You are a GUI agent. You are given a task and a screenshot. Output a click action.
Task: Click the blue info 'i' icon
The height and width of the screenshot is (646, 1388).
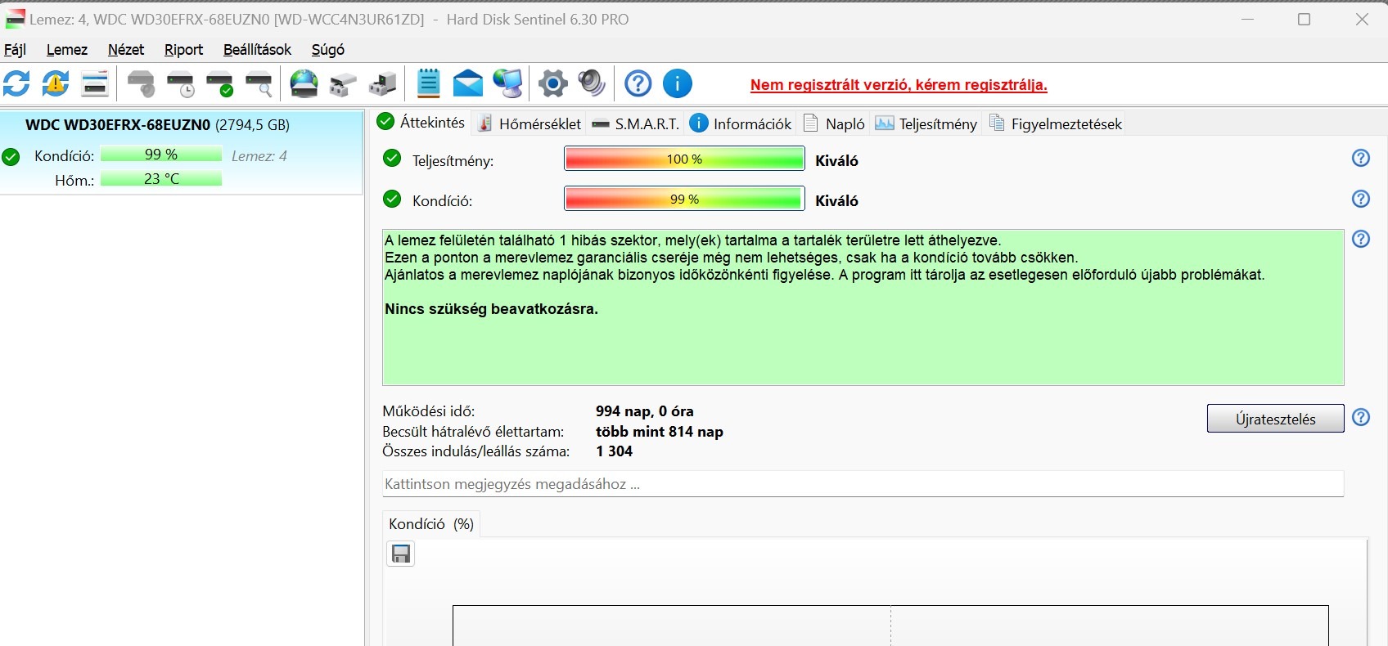678,83
